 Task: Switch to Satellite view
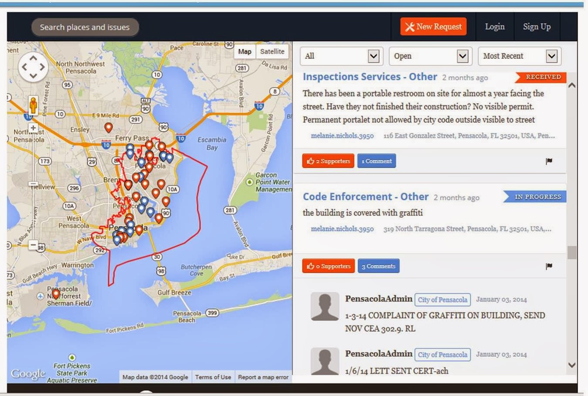[x=272, y=51]
